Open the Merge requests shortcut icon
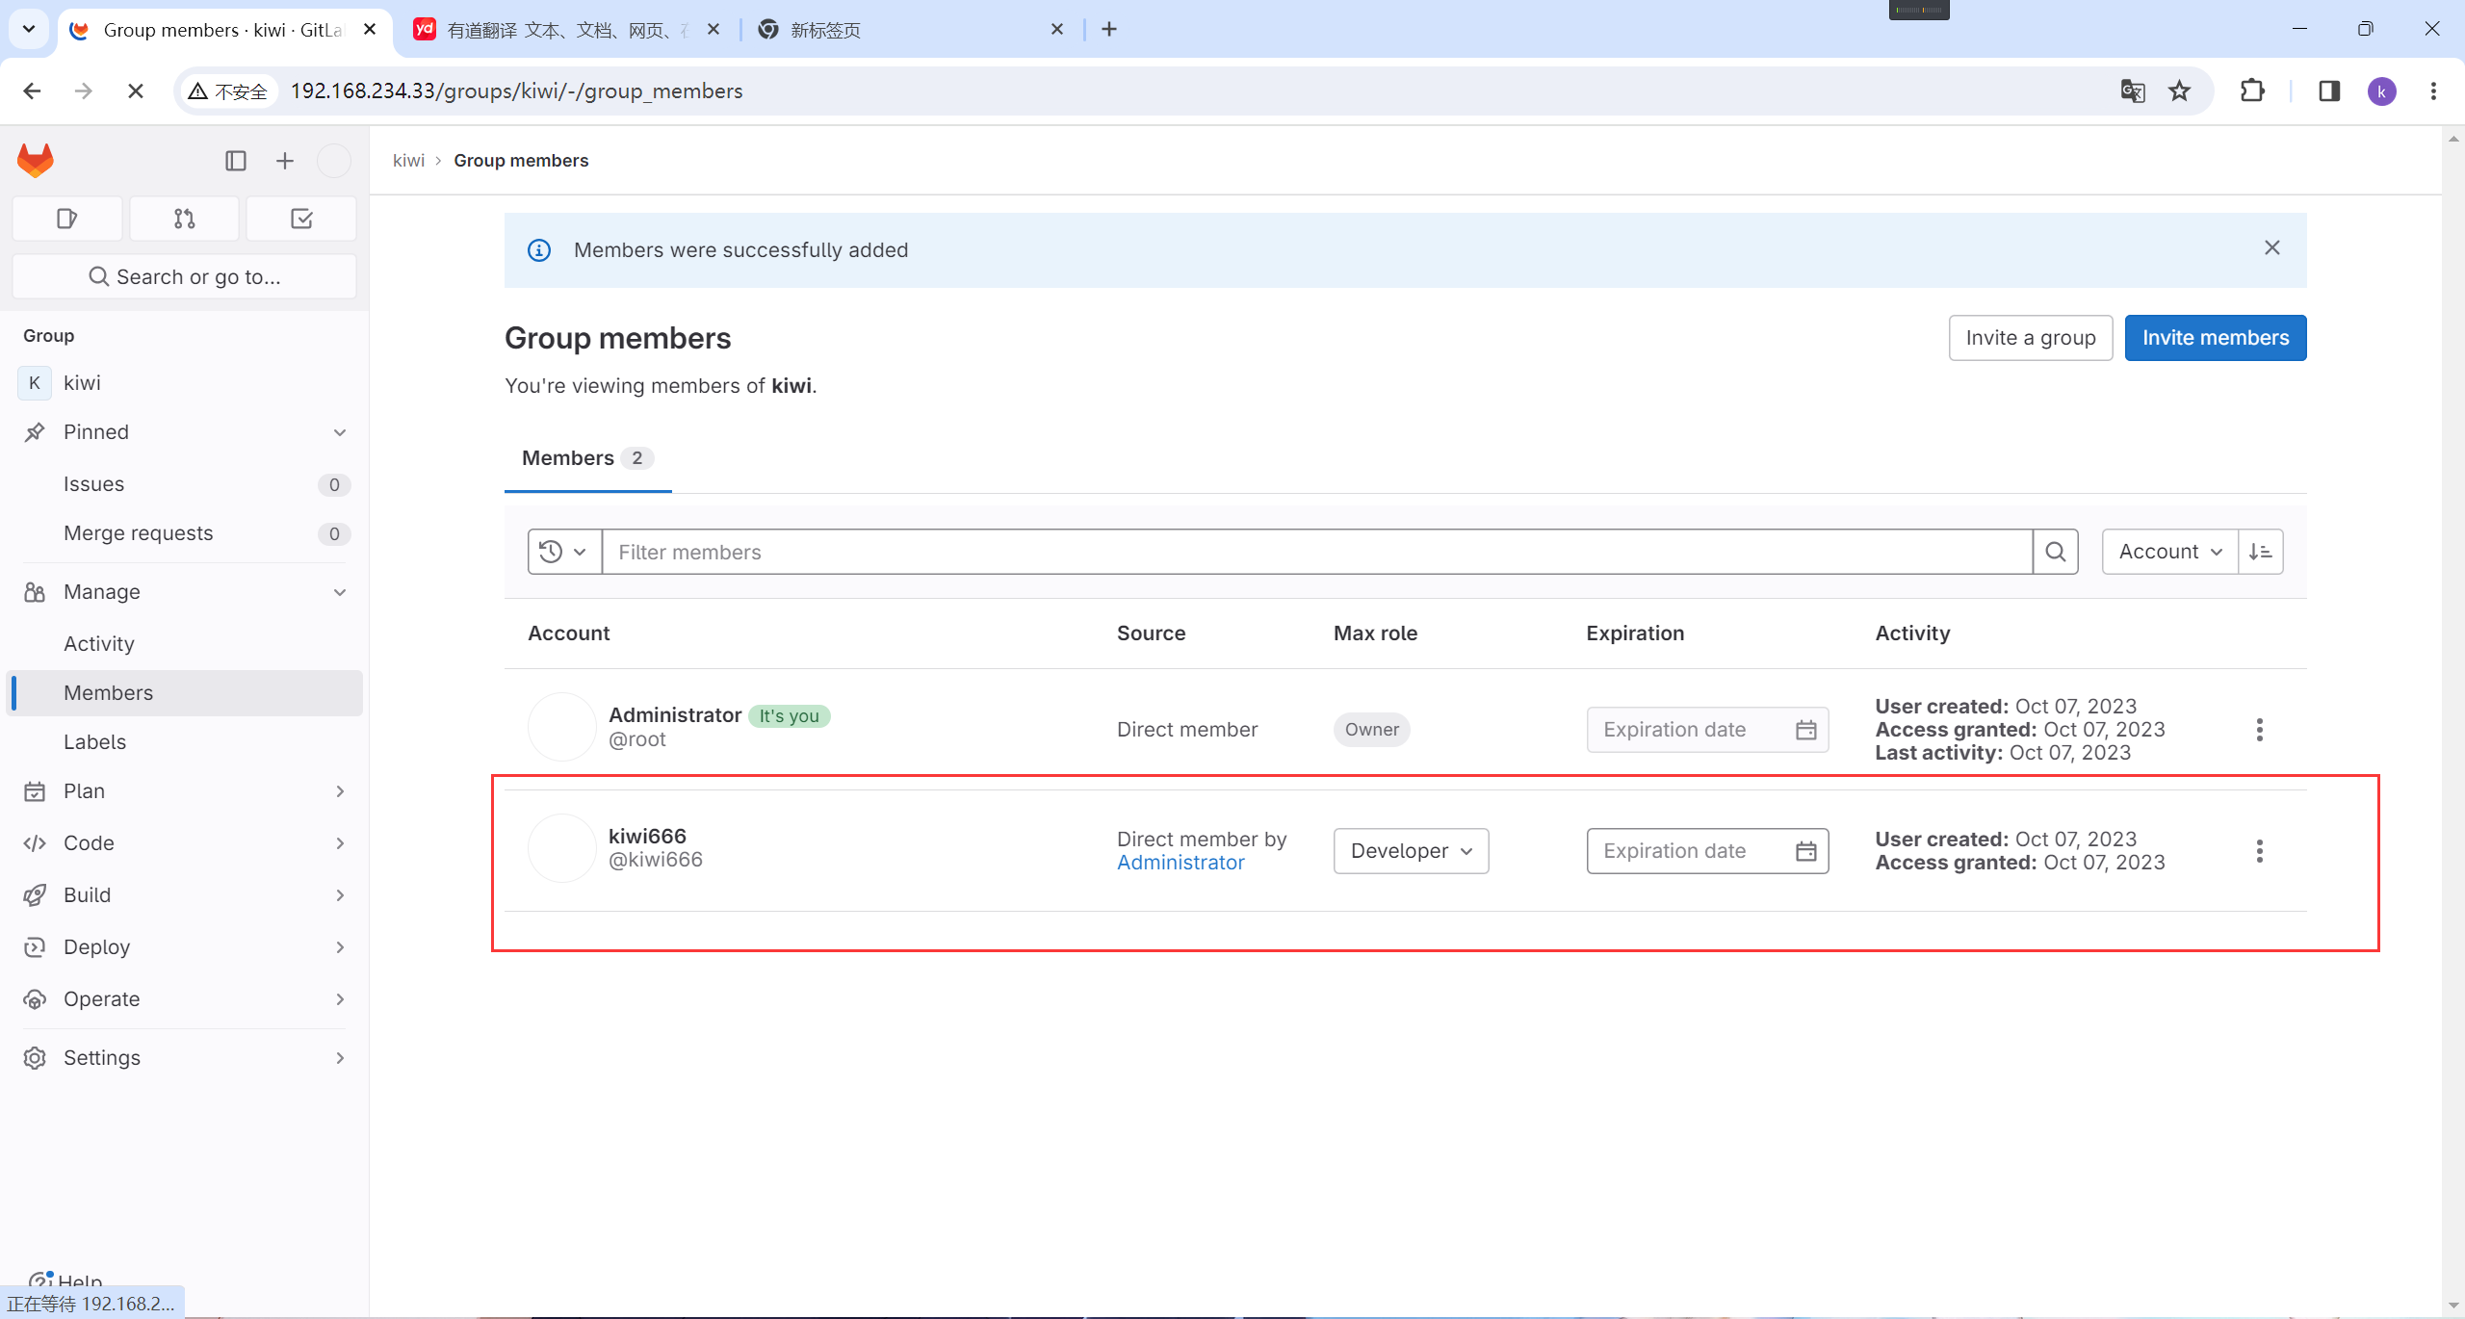2465x1319 pixels. (184, 219)
